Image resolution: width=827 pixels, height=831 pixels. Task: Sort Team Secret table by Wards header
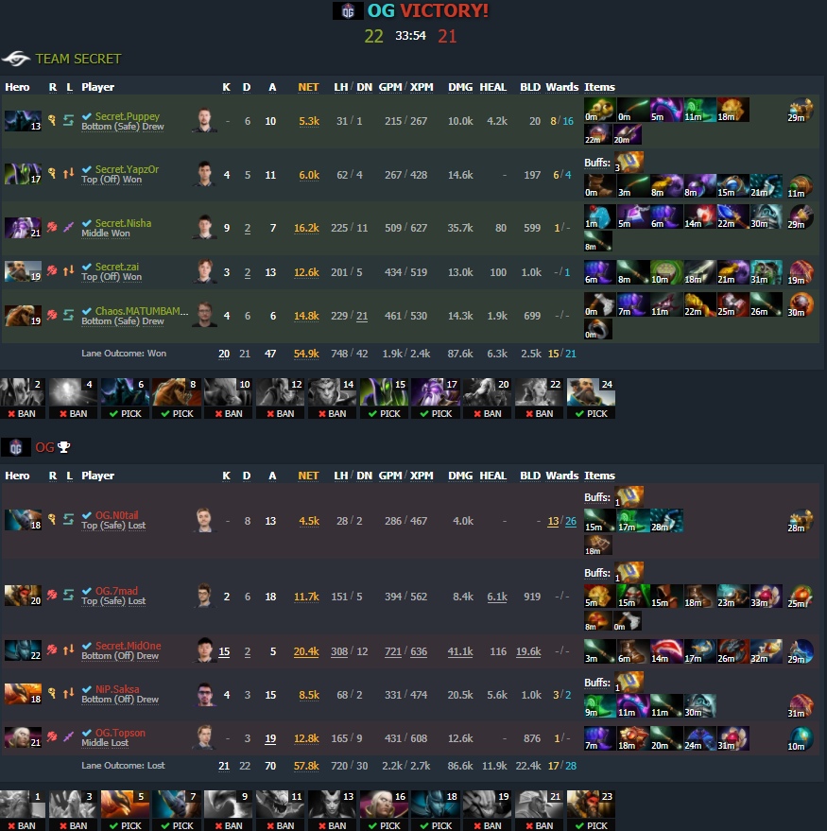562,87
